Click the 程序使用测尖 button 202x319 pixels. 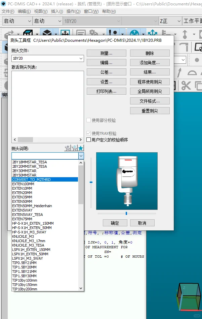150,82
